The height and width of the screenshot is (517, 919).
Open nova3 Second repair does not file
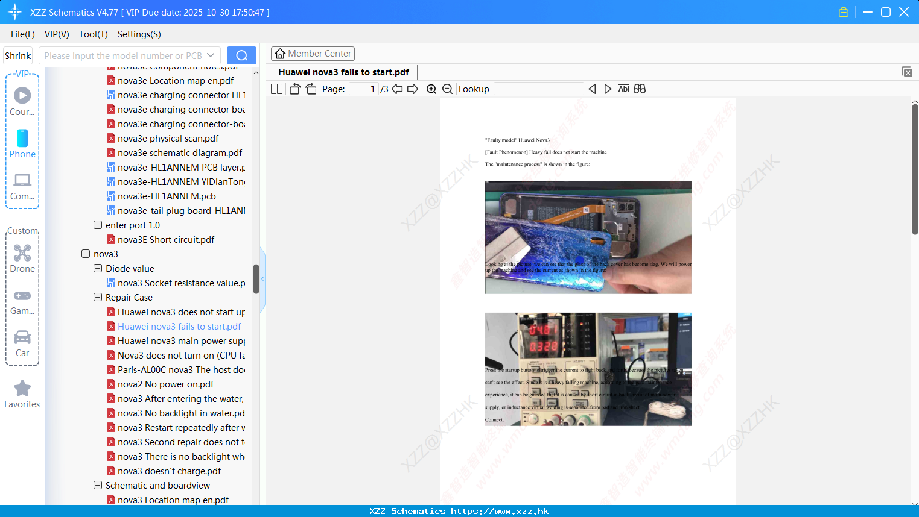click(x=181, y=442)
